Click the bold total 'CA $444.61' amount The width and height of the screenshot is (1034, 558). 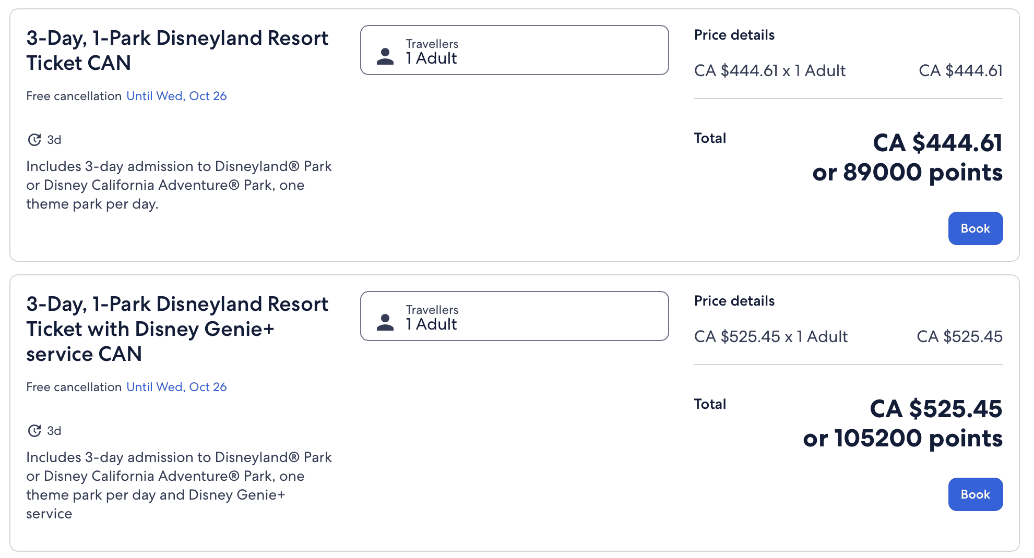(x=937, y=143)
